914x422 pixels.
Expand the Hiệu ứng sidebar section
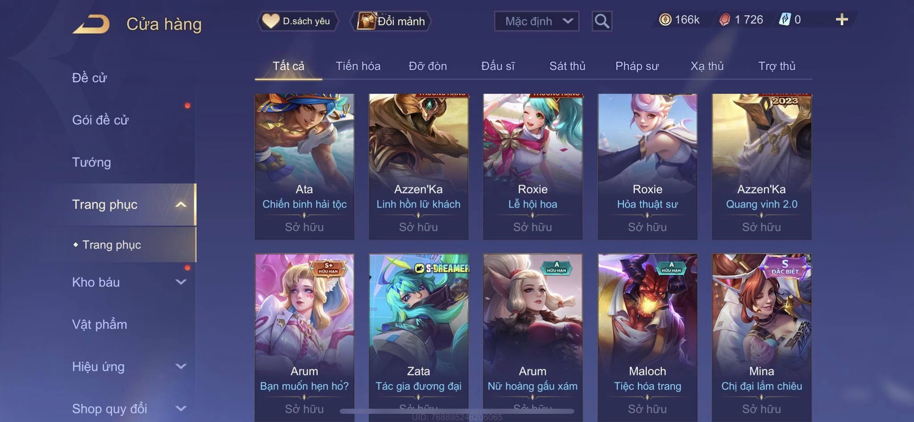click(180, 366)
